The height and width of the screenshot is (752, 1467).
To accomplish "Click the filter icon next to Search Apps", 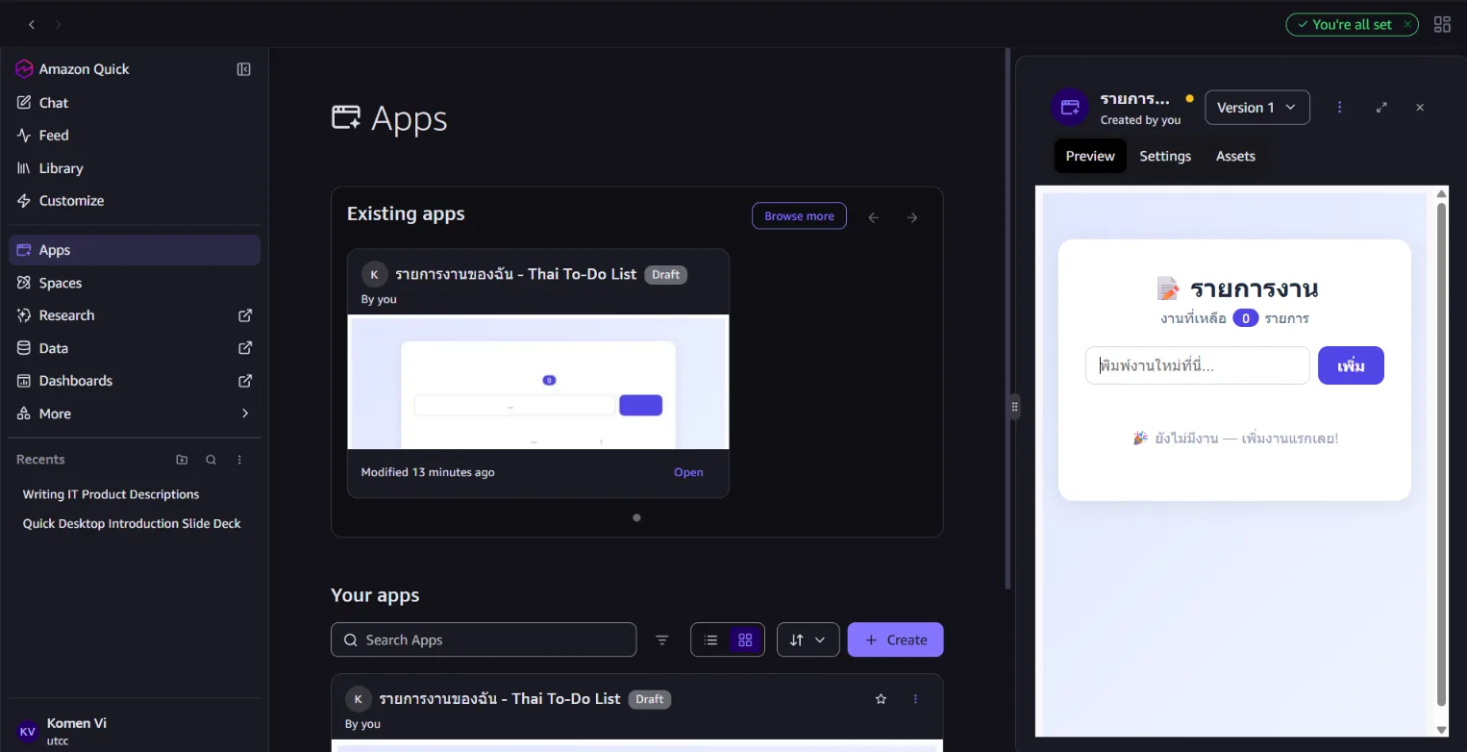I will point(662,639).
